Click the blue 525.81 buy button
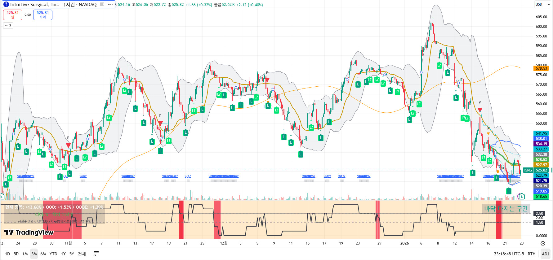The width and height of the screenshot is (553, 260). 43,15
